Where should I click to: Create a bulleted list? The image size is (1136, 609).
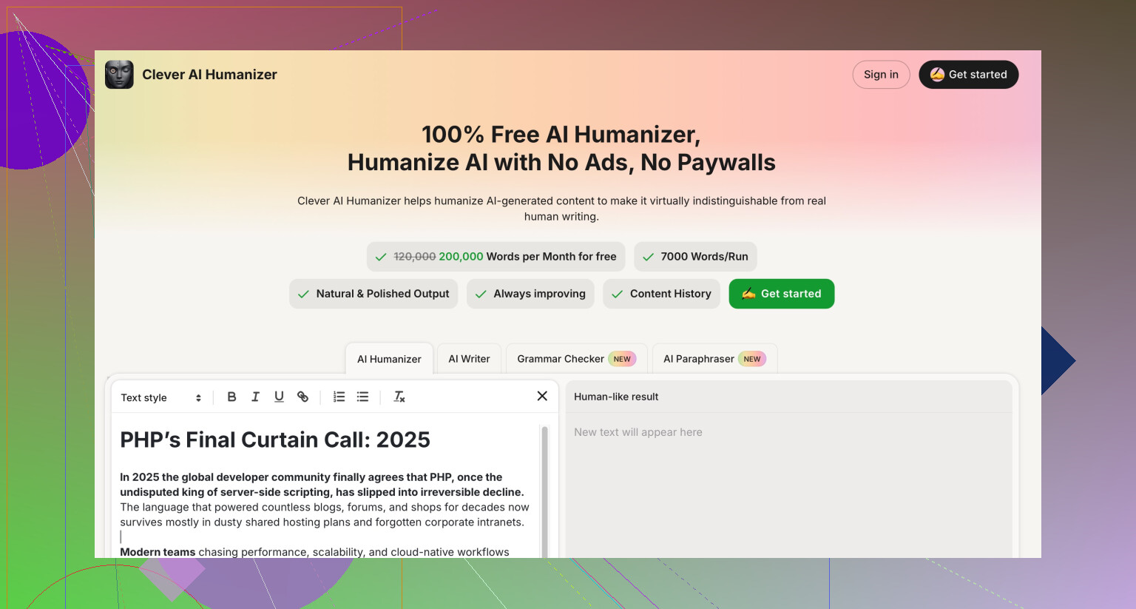coord(362,397)
